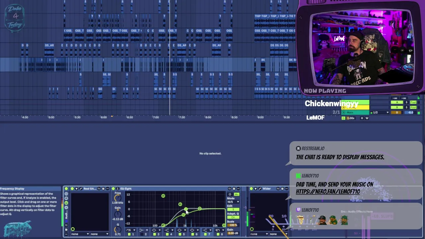Click the EQ Eight hot-swap preset icon
Viewport: 425px width, 239px height.
(230, 189)
